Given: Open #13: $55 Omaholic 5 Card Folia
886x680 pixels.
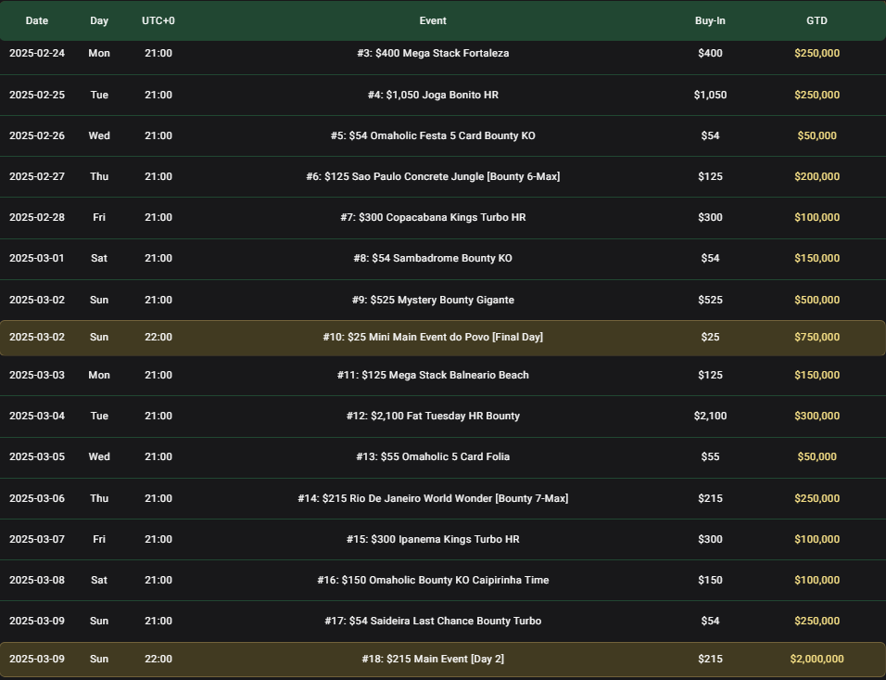Looking at the screenshot, I should tap(433, 456).
